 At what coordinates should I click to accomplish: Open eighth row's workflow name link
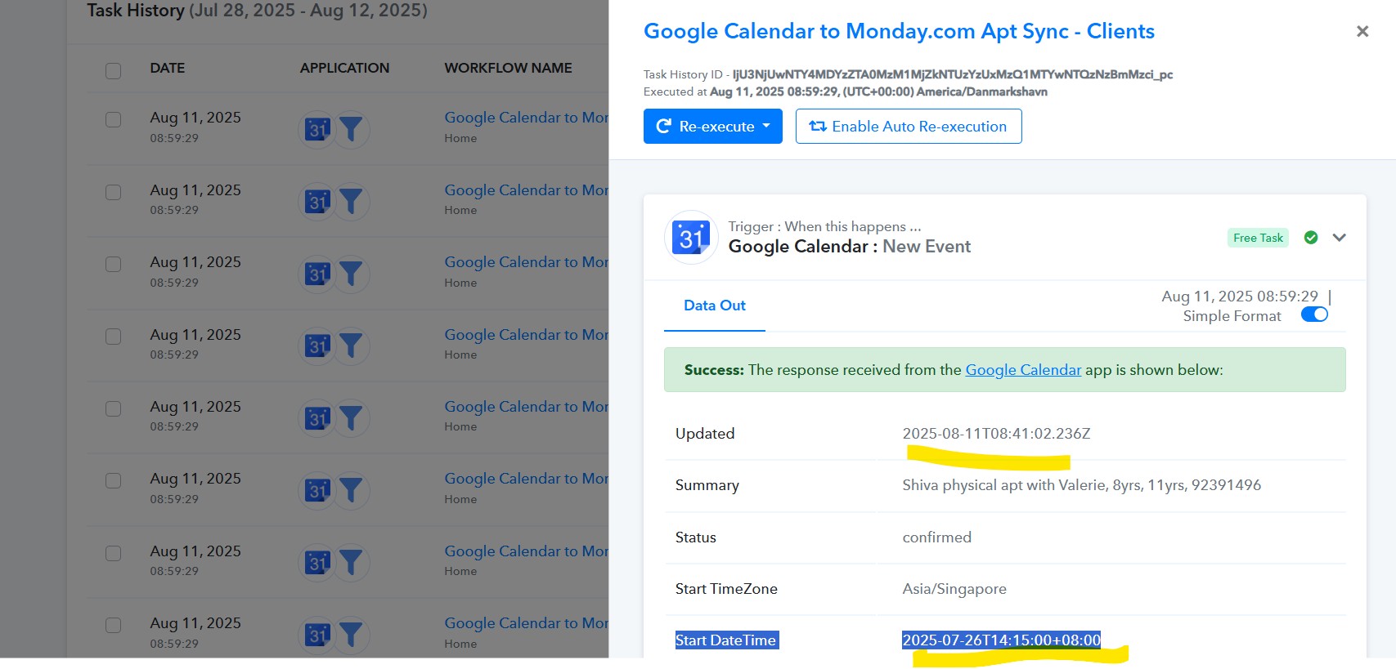pyautogui.click(x=526, y=623)
